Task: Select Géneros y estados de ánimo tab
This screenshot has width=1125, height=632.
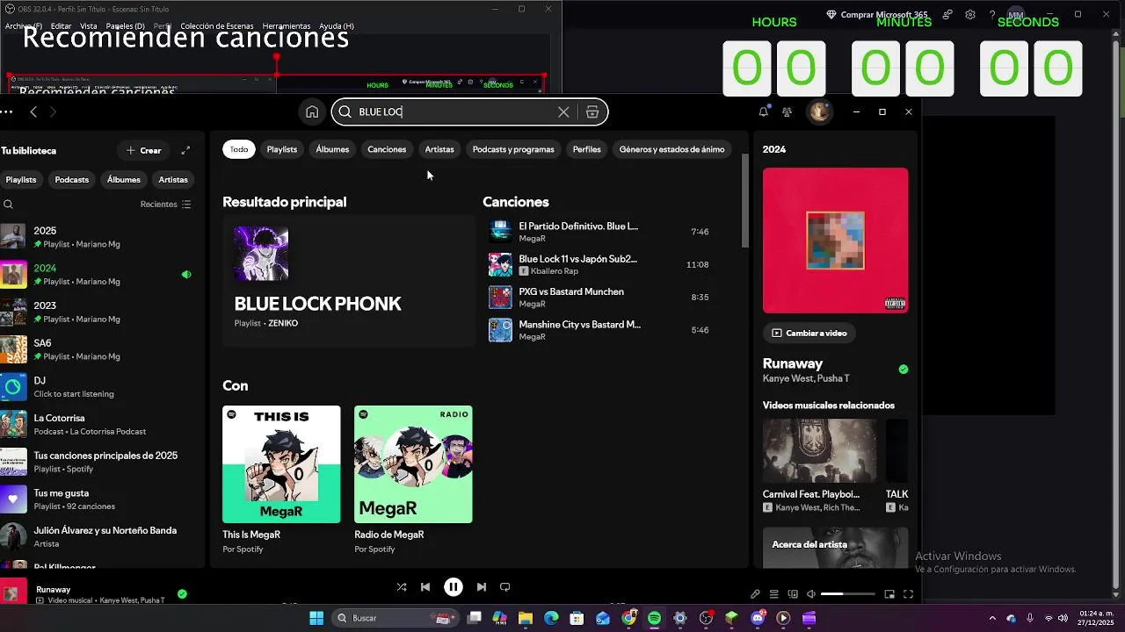Action: 671,149
